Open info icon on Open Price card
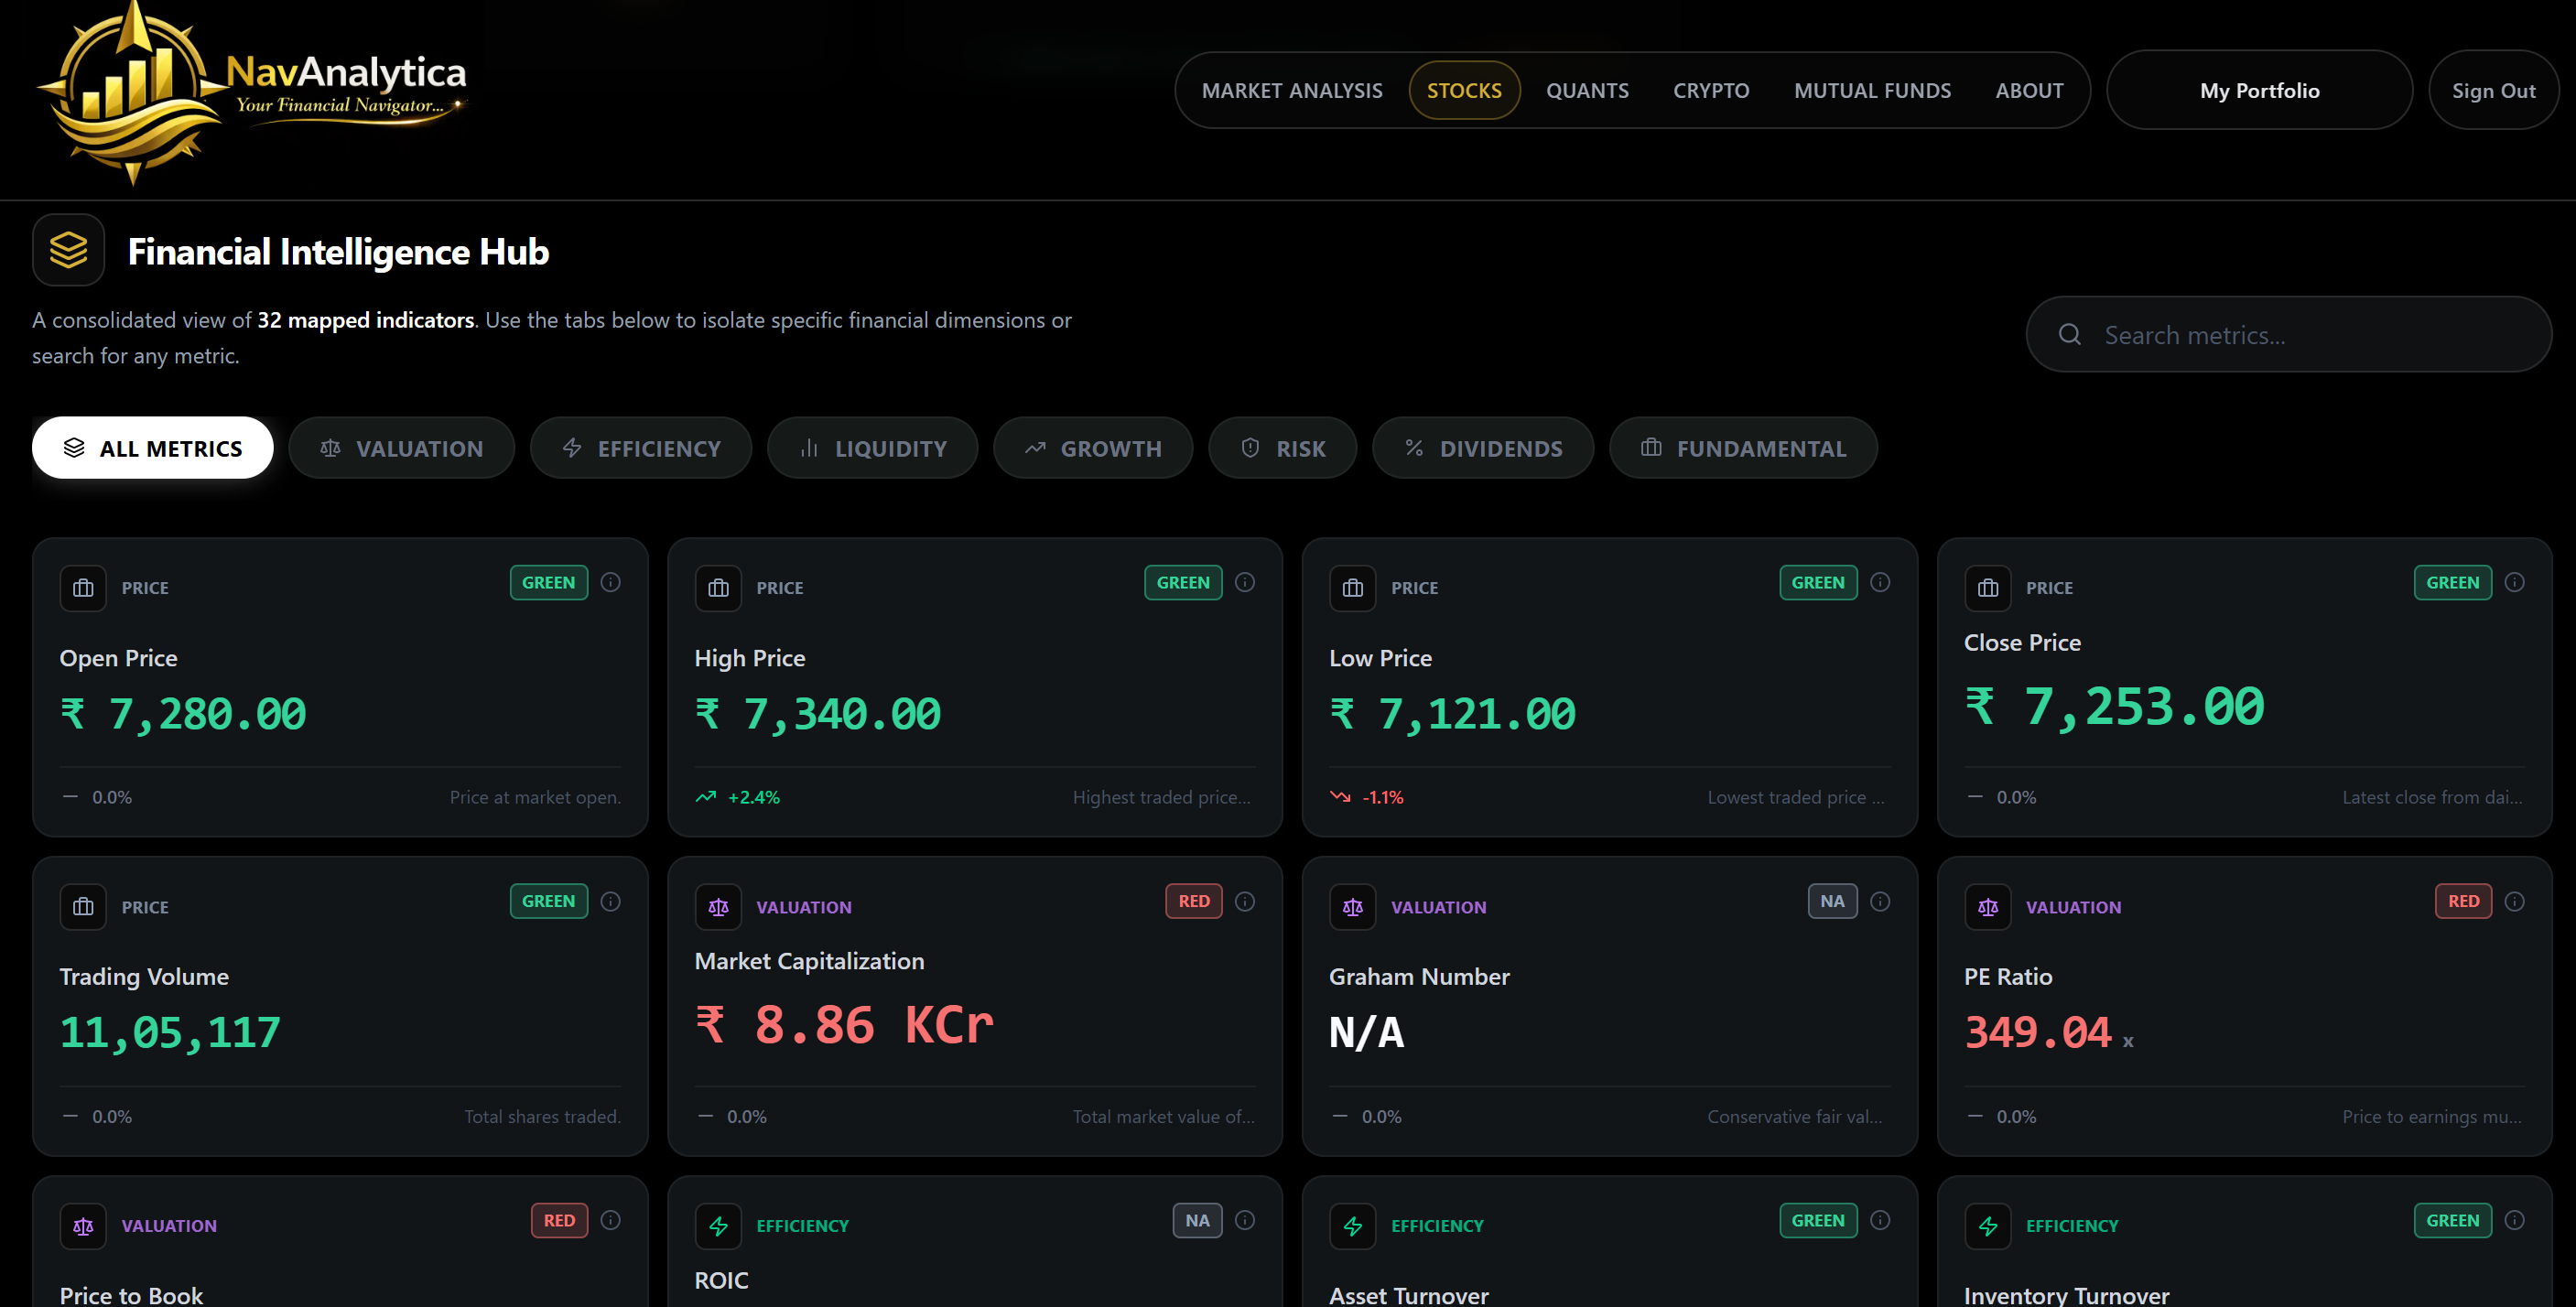Screen dimensions: 2576x1307 click(611, 582)
